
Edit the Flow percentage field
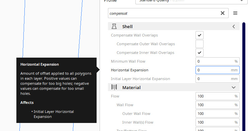click(x=218, y=96)
